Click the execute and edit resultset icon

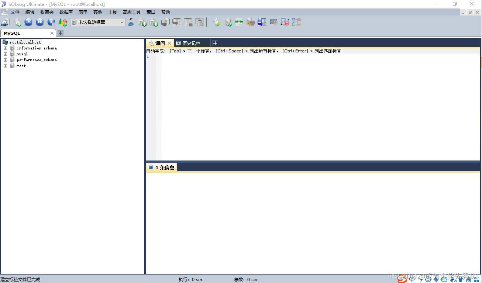[x=51, y=22]
